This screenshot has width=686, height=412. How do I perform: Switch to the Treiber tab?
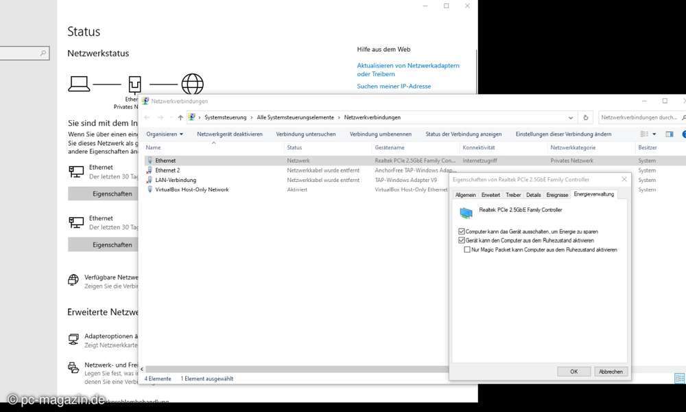click(x=513, y=195)
